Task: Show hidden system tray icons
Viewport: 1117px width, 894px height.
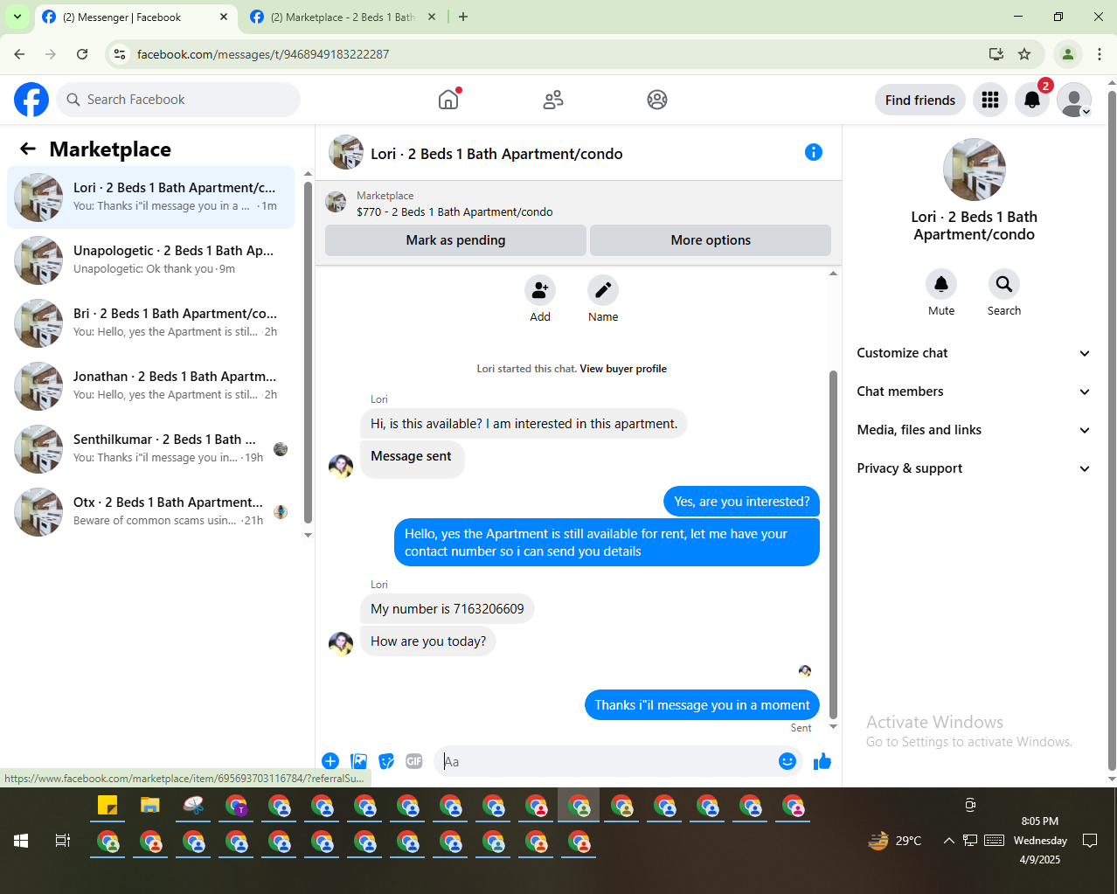Action: point(948,841)
